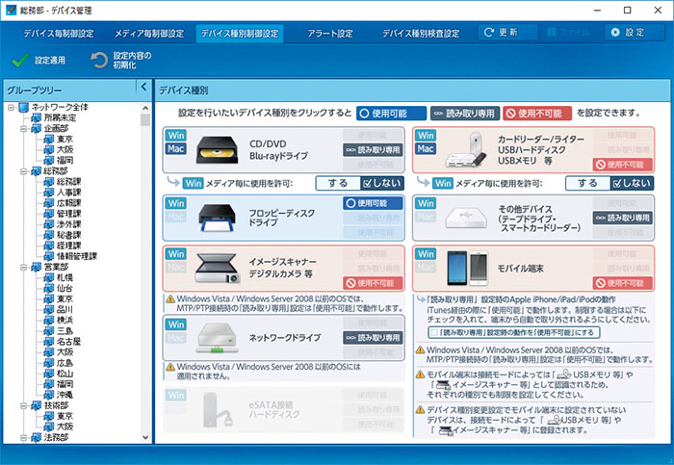Click the 設定内容の初期化 reset arrow icon
674x465 pixels.
[98, 61]
